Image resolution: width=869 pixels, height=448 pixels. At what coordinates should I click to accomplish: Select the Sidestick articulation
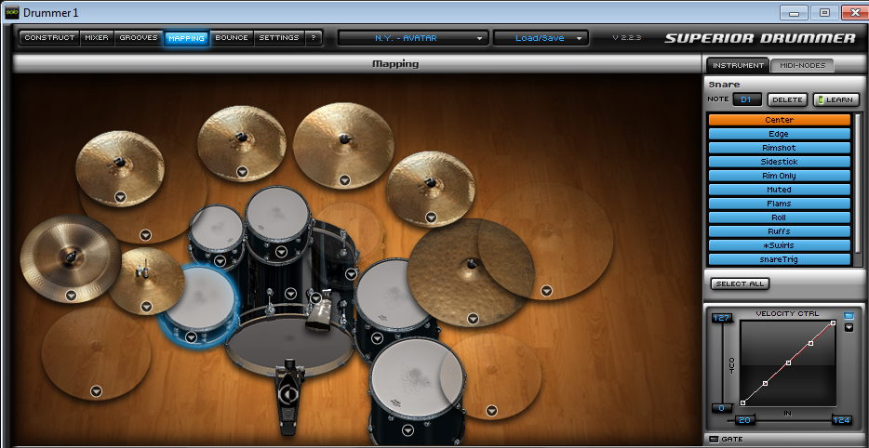pos(780,162)
